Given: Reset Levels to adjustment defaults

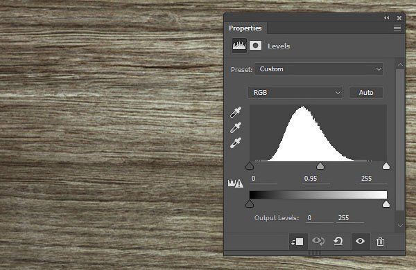Looking at the screenshot, I should click(x=338, y=242).
